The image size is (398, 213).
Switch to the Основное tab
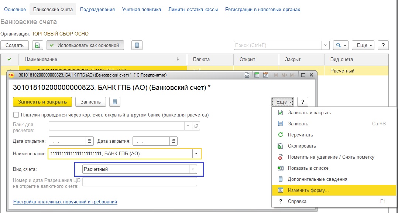click(x=15, y=9)
